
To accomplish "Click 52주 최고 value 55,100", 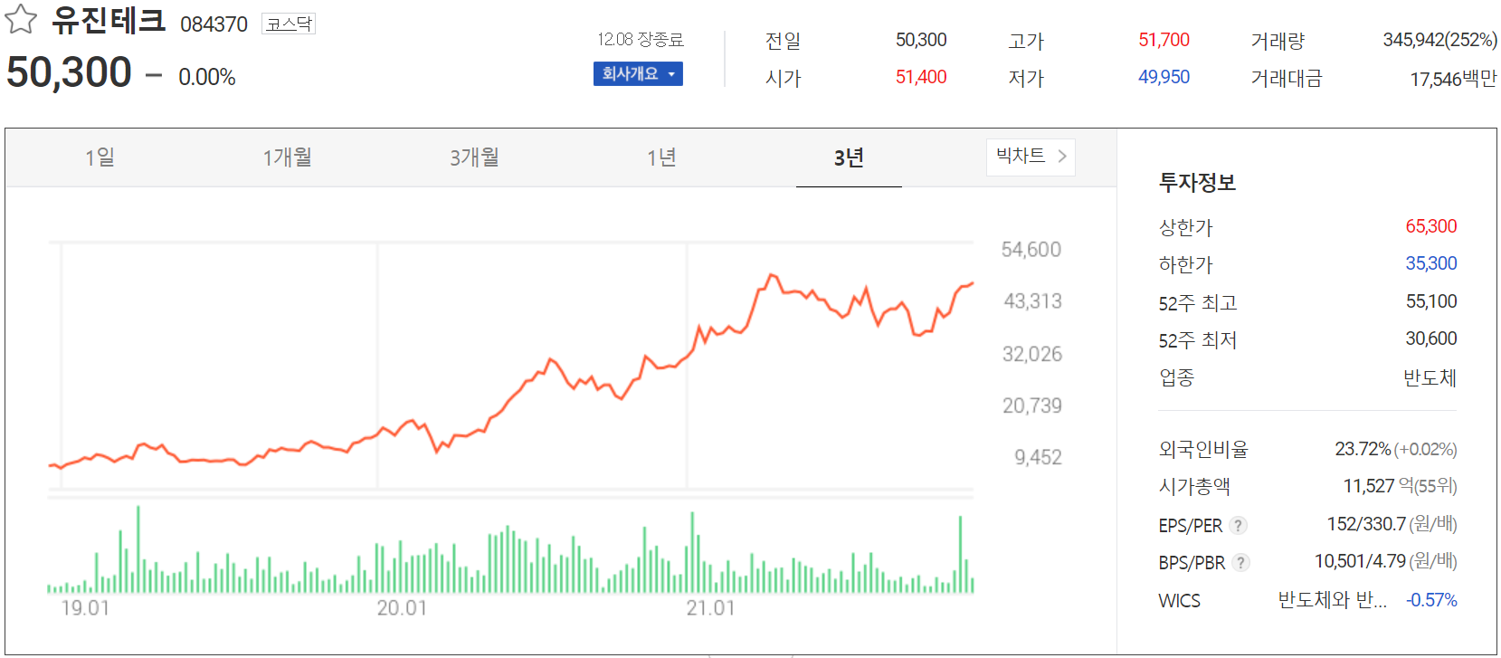I will (x=1431, y=301).
